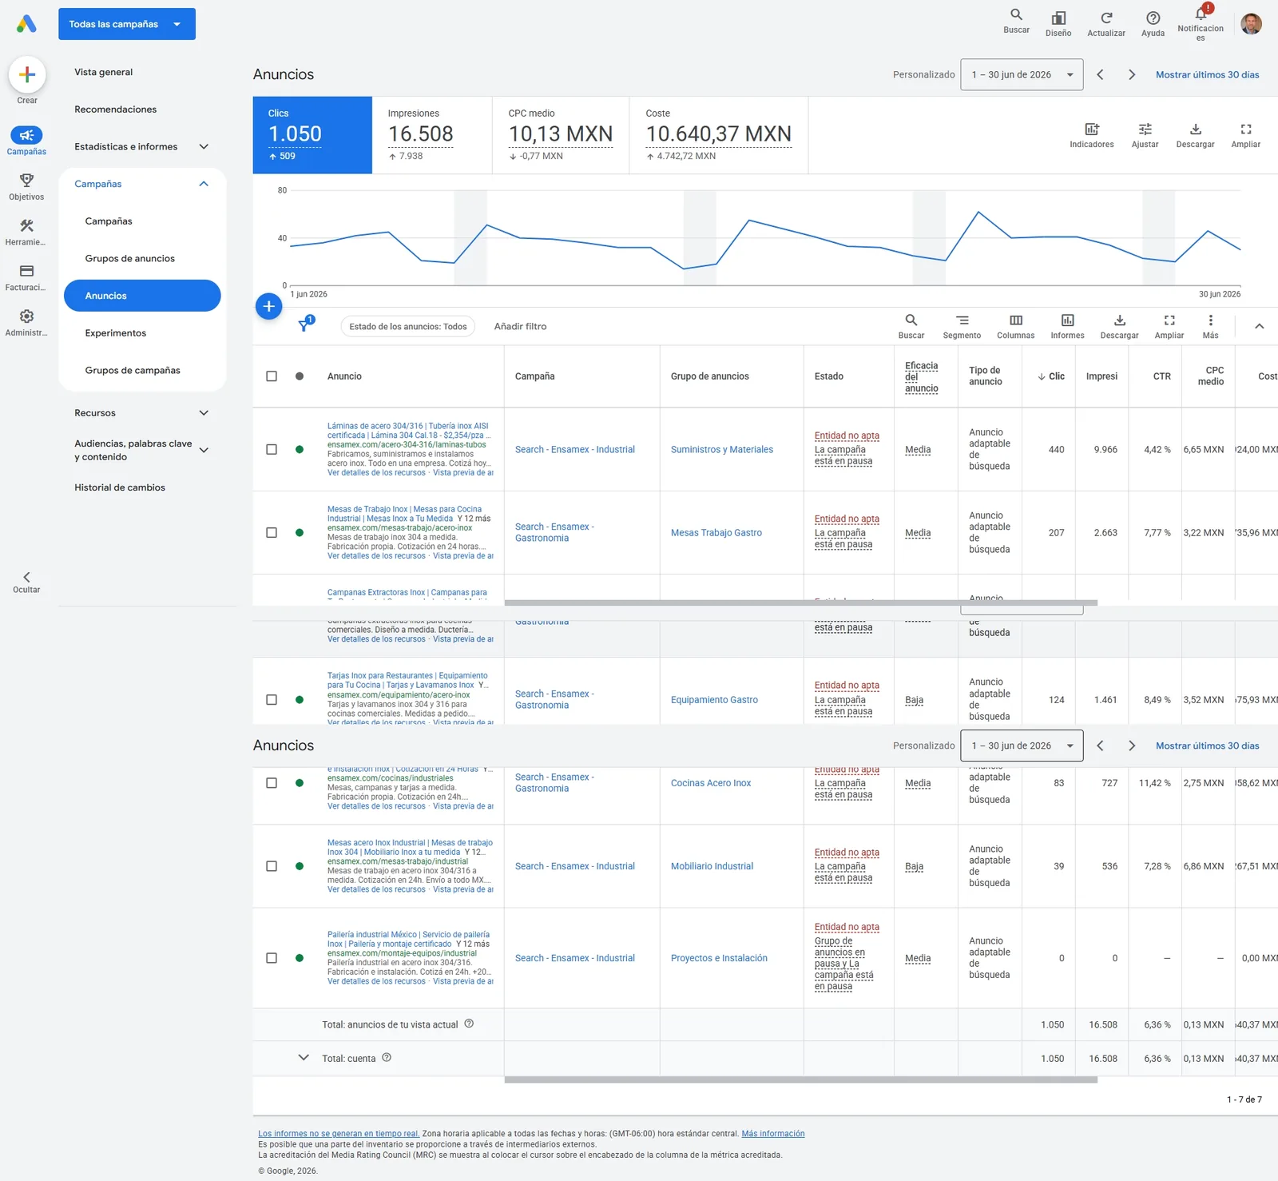The width and height of the screenshot is (1278, 1181).
Task: Toggle the select-all checkbox in table header
Action: 272,376
